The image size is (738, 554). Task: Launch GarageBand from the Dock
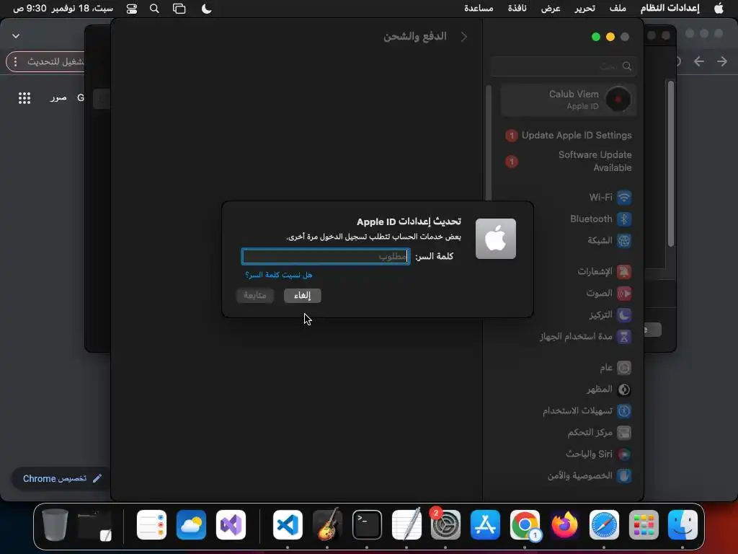(x=328, y=525)
